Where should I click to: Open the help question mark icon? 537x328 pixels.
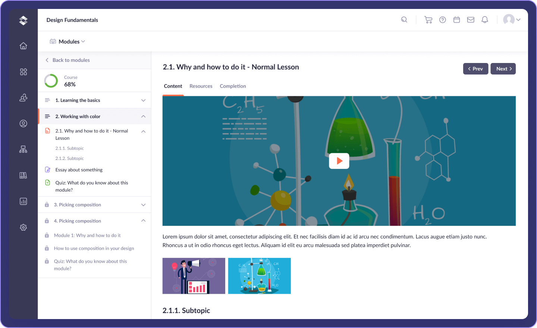[443, 20]
